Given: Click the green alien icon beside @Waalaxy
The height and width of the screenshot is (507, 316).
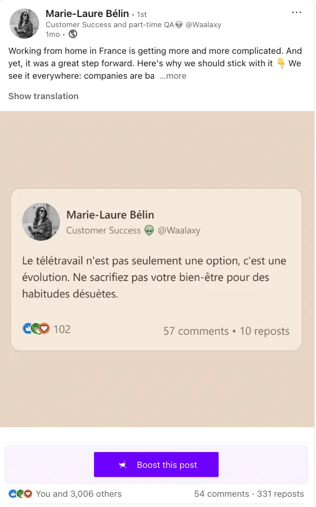Looking at the screenshot, I should pyautogui.click(x=149, y=230).
